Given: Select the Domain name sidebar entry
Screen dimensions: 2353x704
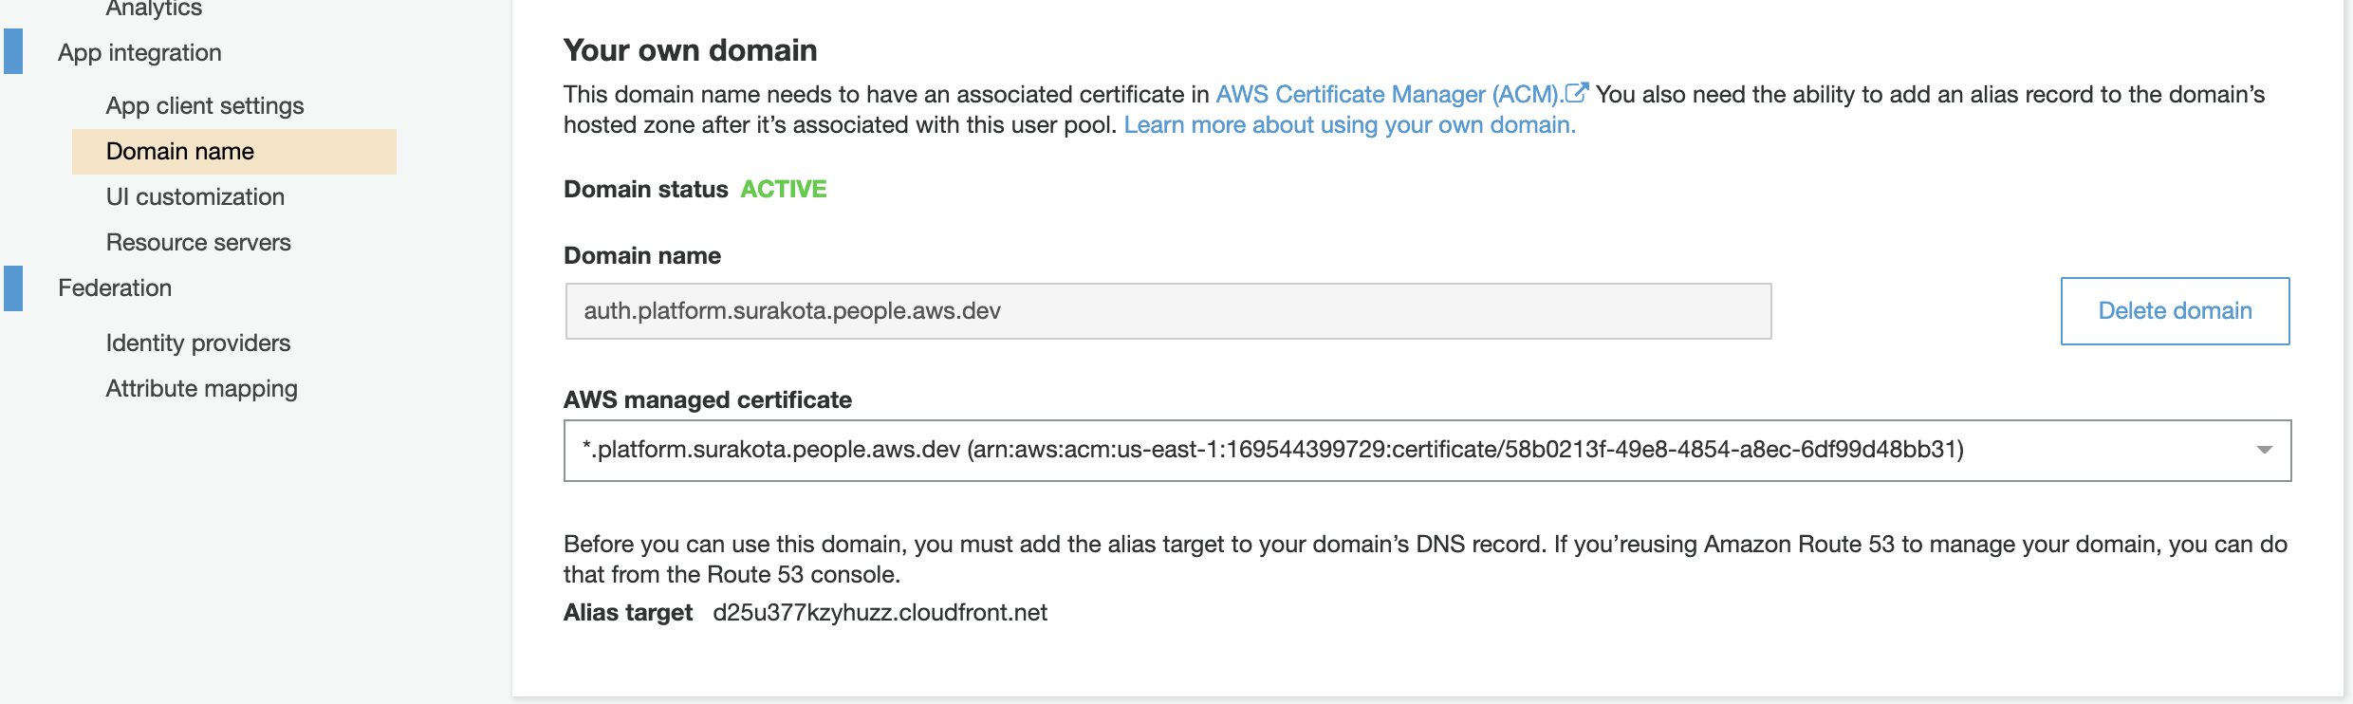Looking at the screenshot, I should coord(234,152).
